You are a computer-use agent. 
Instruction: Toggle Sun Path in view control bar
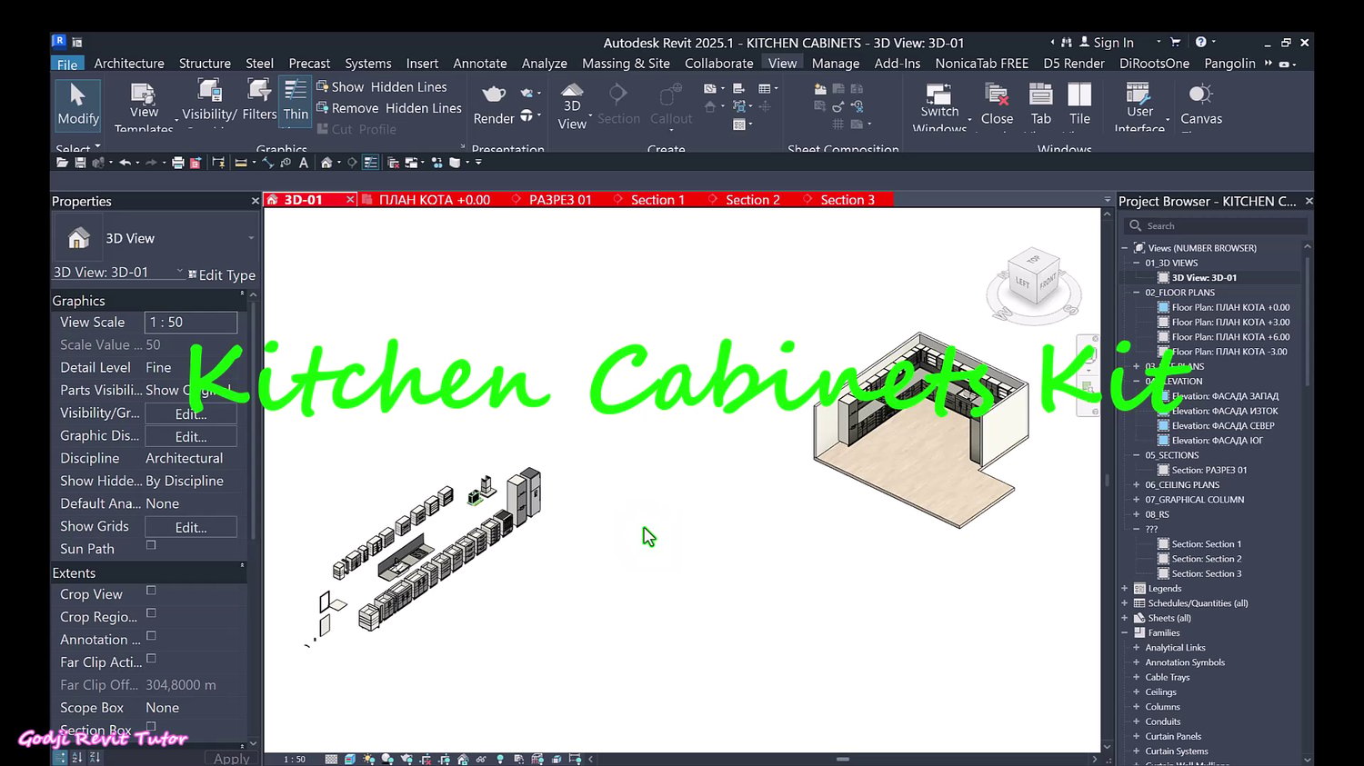click(368, 760)
